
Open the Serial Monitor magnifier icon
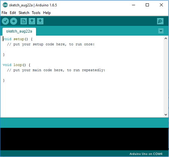coord(160,21)
